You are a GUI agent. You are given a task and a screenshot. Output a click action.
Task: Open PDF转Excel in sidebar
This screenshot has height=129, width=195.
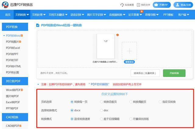coord(13,48)
